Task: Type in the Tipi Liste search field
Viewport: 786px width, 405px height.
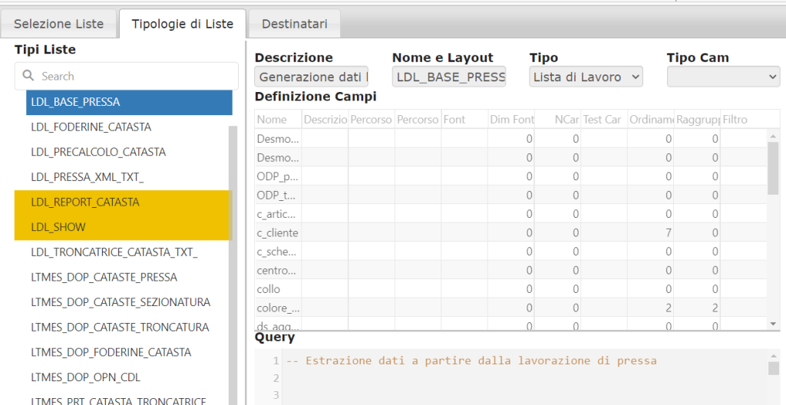Action: click(x=134, y=76)
